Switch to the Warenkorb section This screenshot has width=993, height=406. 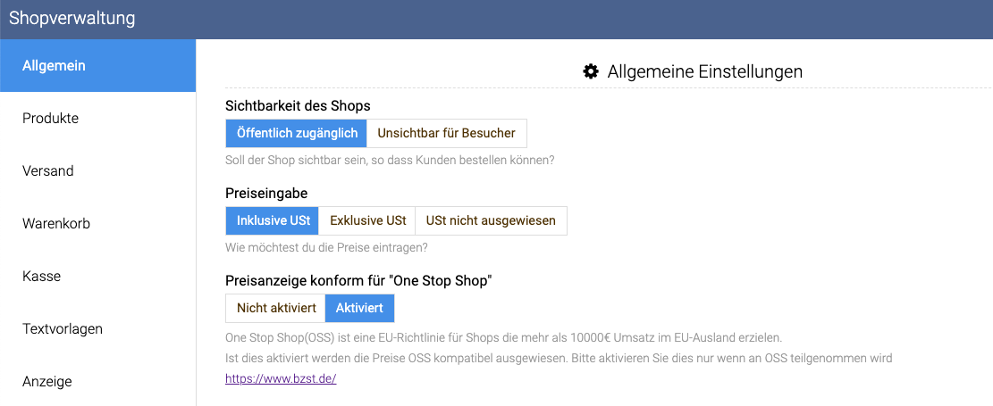98,224
